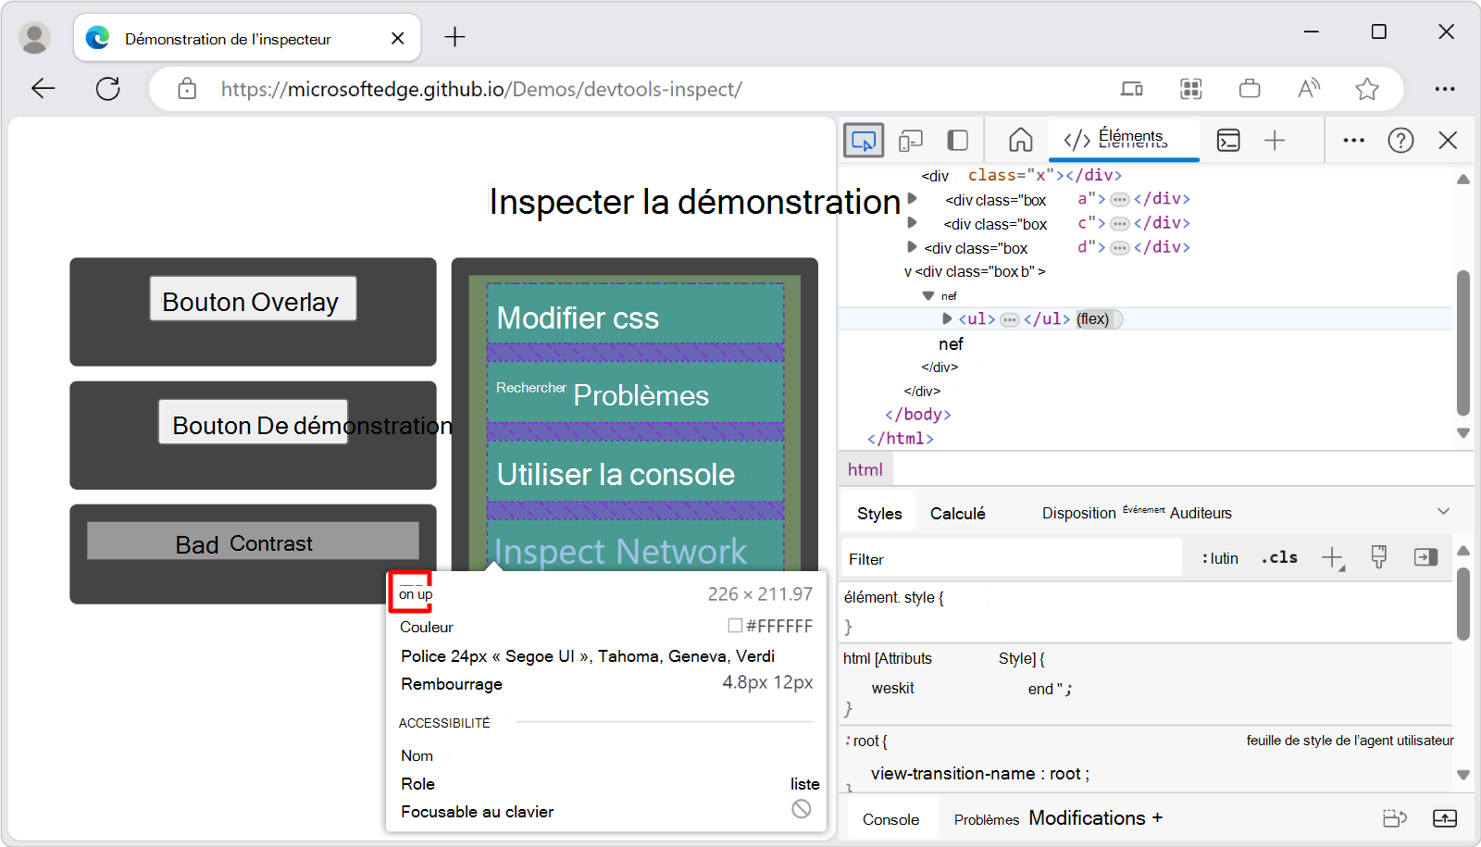Collapse the Styles panel with the chevron

pos(1443,510)
